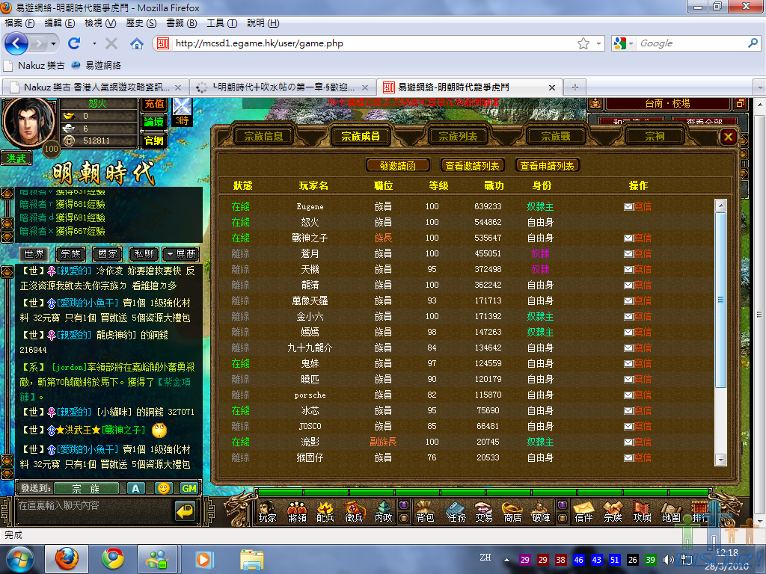766x574 pixels.
Task: Open the 屏蔽 block dropdown
Action: click(x=181, y=254)
